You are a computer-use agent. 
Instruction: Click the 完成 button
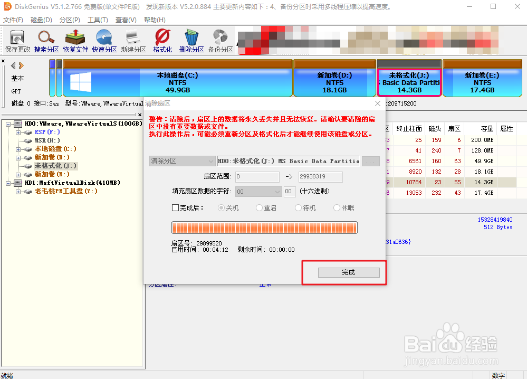[x=348, y=272]
